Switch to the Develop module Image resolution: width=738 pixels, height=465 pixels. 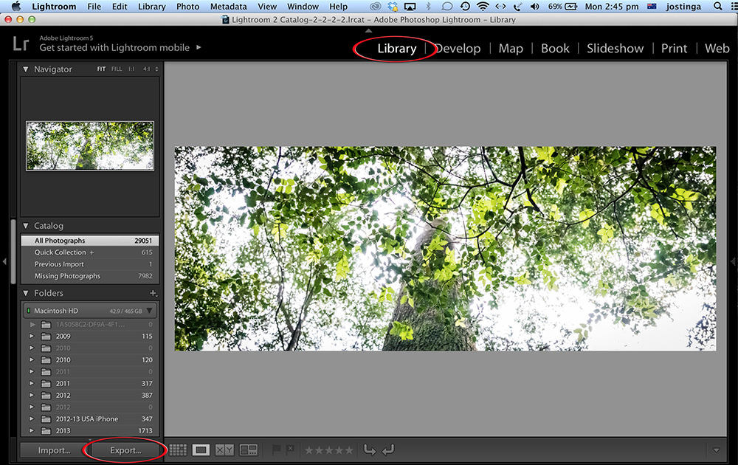tap(458, 48)
